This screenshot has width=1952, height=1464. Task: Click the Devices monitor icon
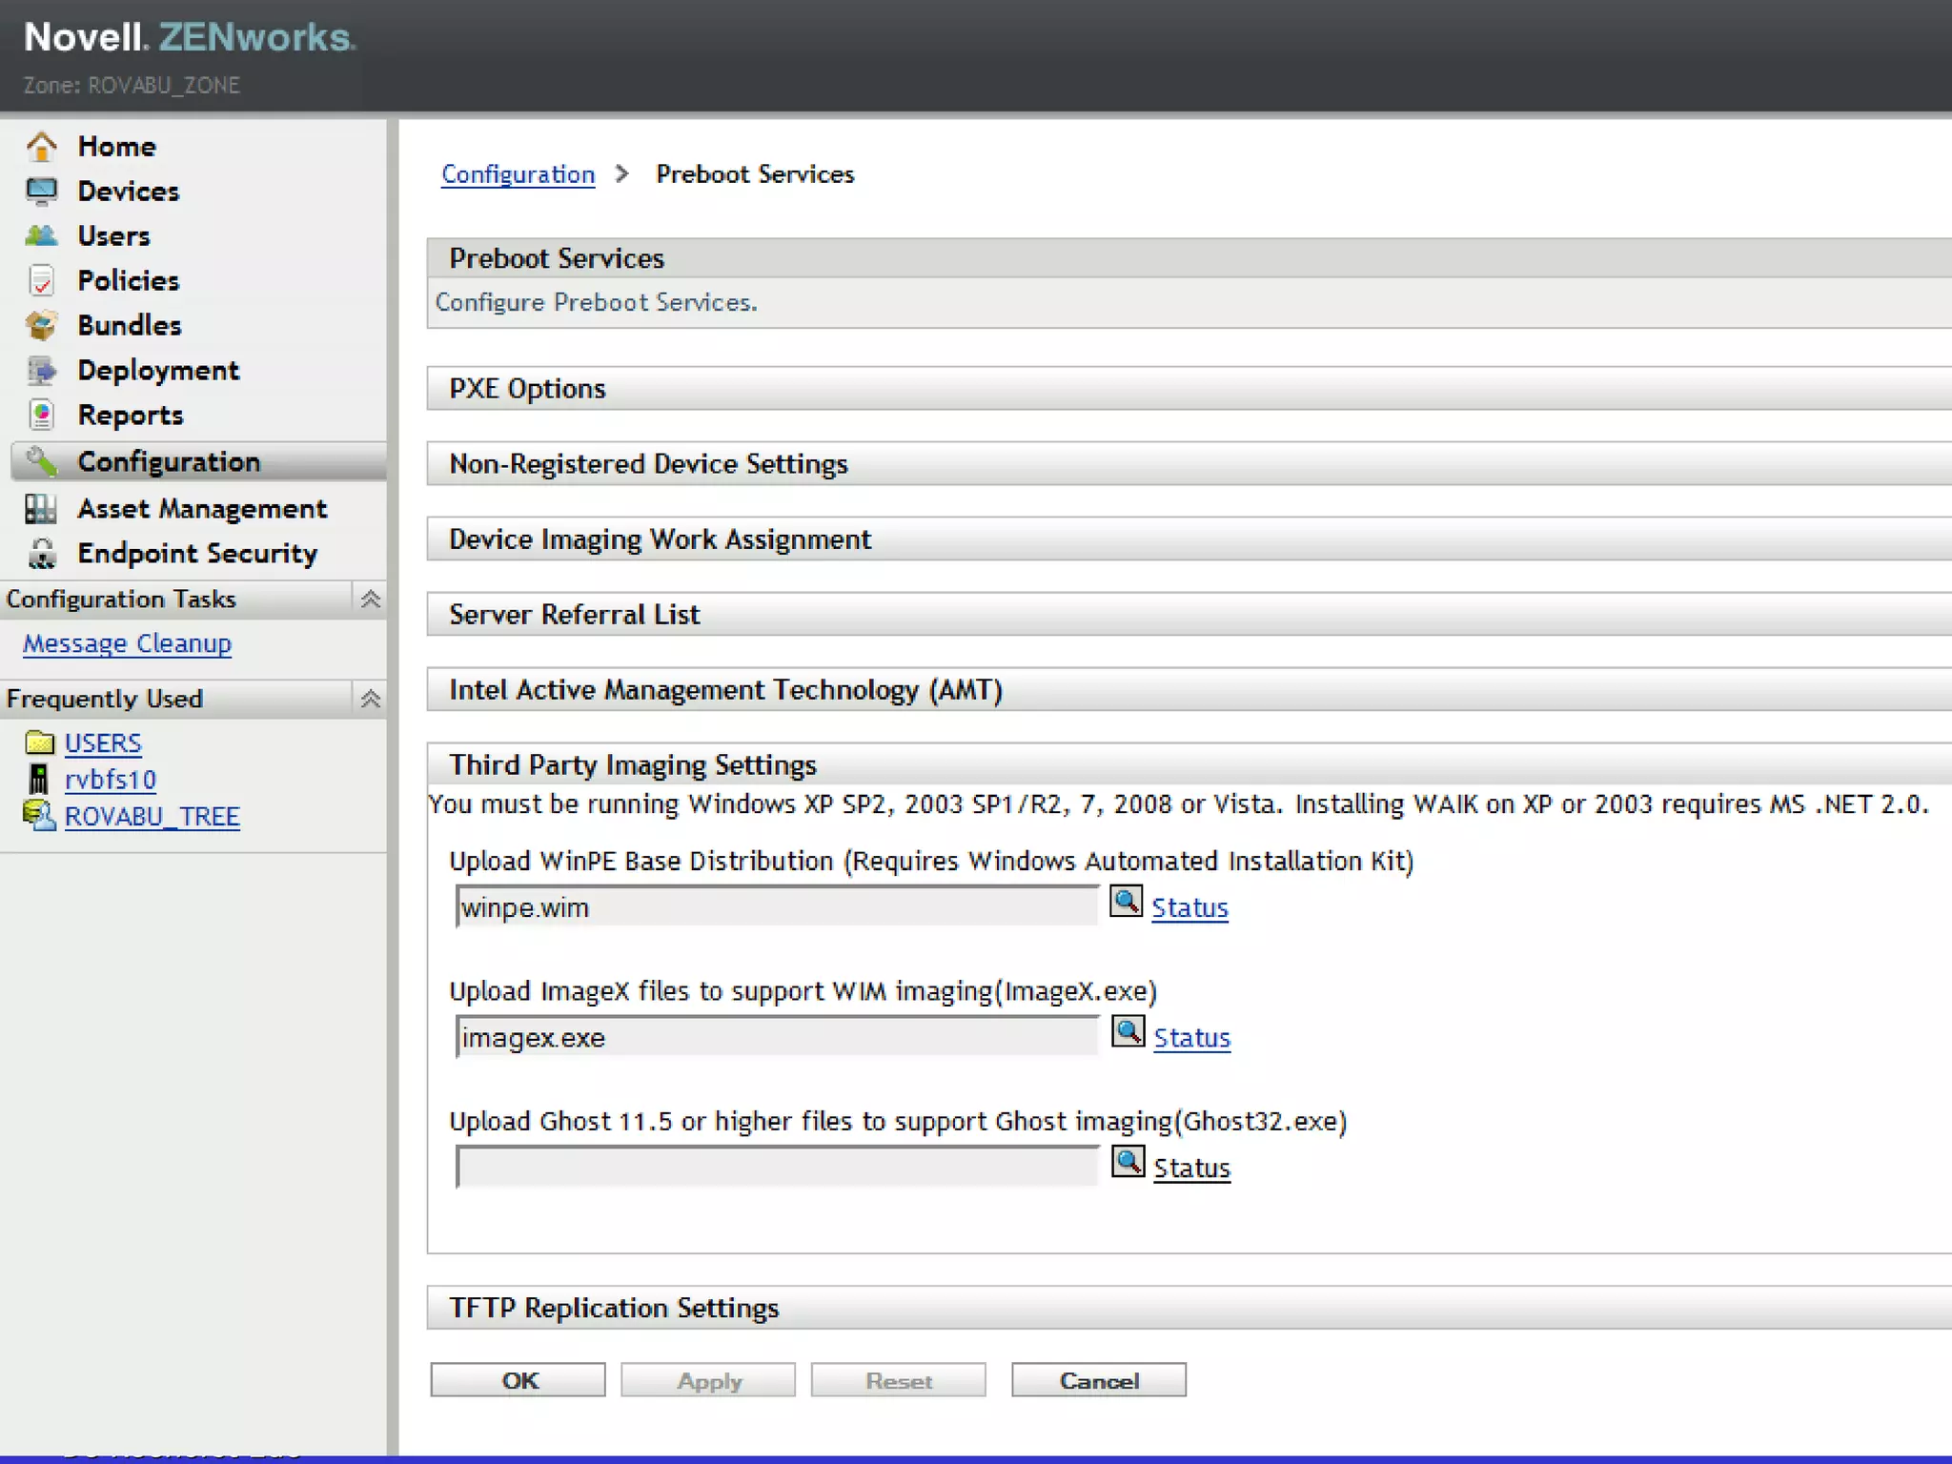pos(41,192)
